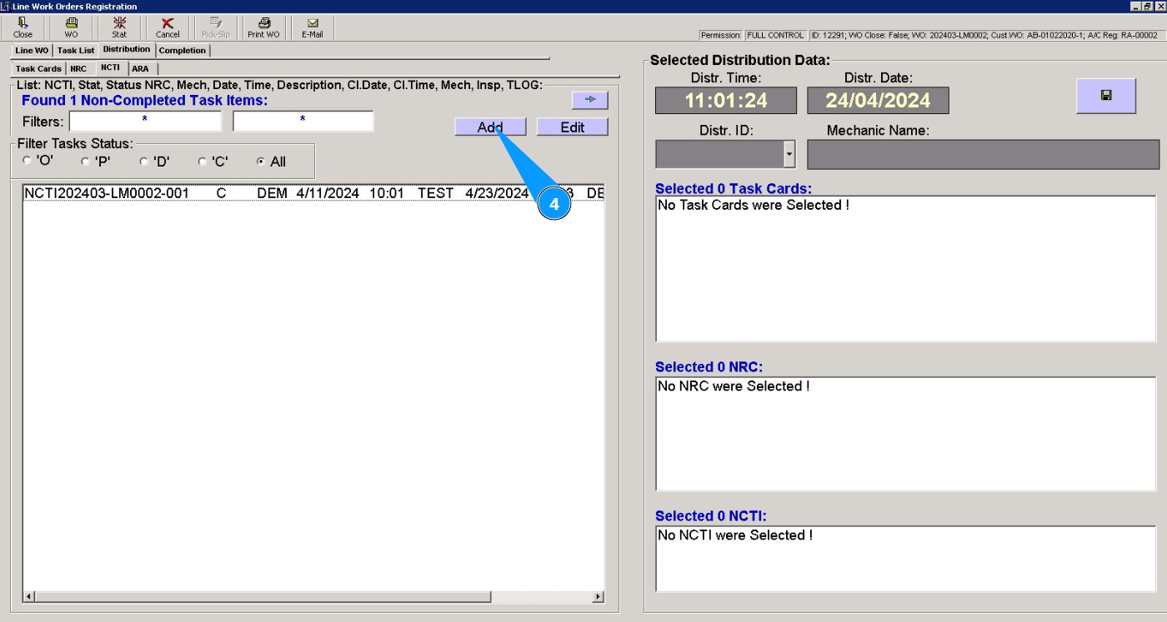Select the 'C' task status radio

203,162
